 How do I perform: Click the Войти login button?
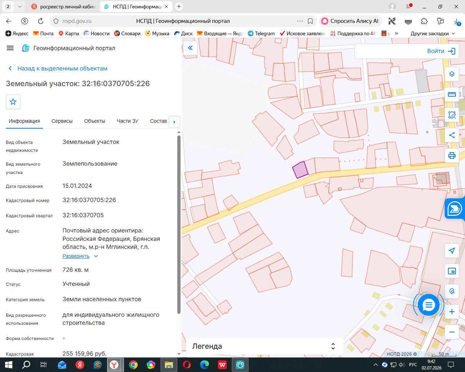441,51
